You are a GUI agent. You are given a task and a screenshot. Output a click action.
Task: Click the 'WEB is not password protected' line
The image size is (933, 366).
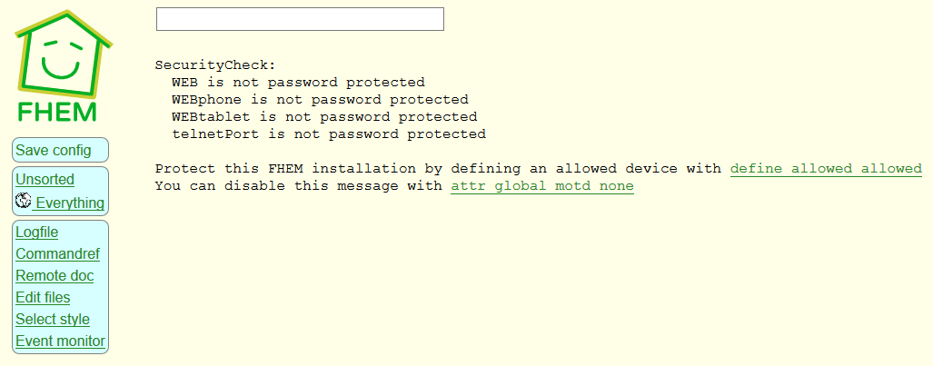click(298, 82)
